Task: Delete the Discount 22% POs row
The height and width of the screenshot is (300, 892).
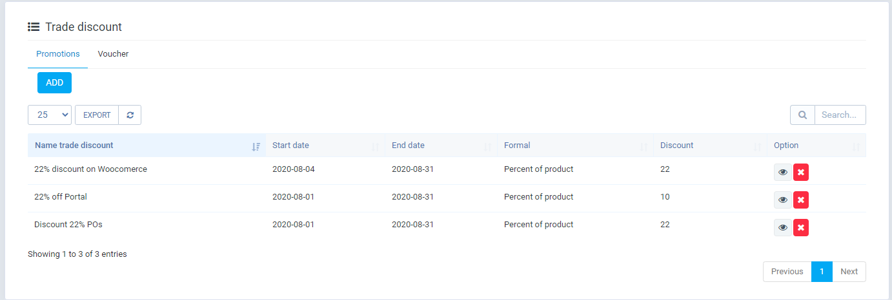Action: tap(801, 228)
